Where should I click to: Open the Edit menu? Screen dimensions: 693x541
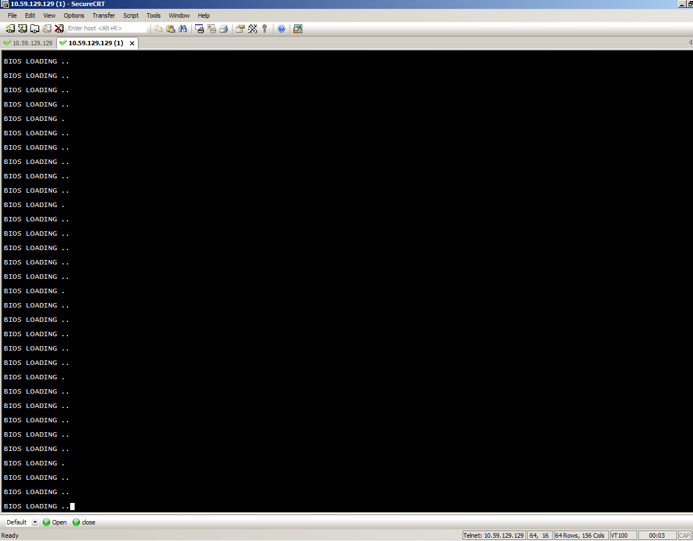pyautogui.click(x=30, y=15)
